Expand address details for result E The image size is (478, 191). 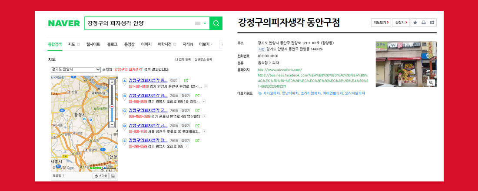point(186,146)
